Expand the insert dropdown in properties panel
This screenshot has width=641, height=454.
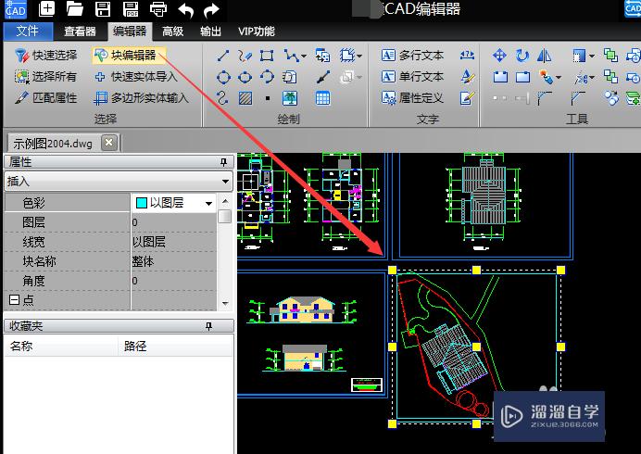coord(225,182)
